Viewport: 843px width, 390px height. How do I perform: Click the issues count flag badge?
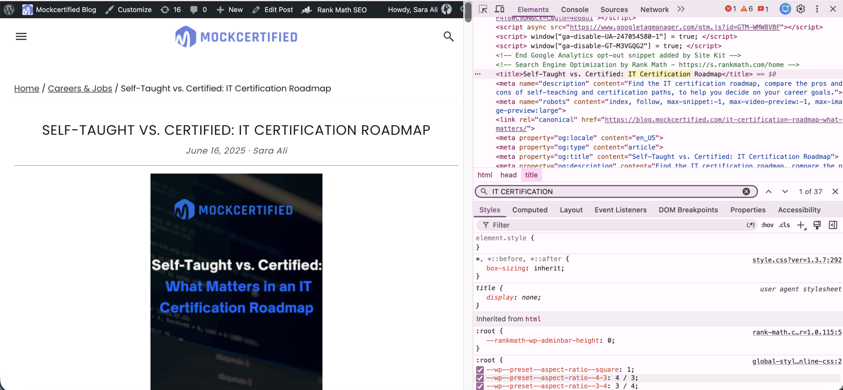(x=763, y=9)
